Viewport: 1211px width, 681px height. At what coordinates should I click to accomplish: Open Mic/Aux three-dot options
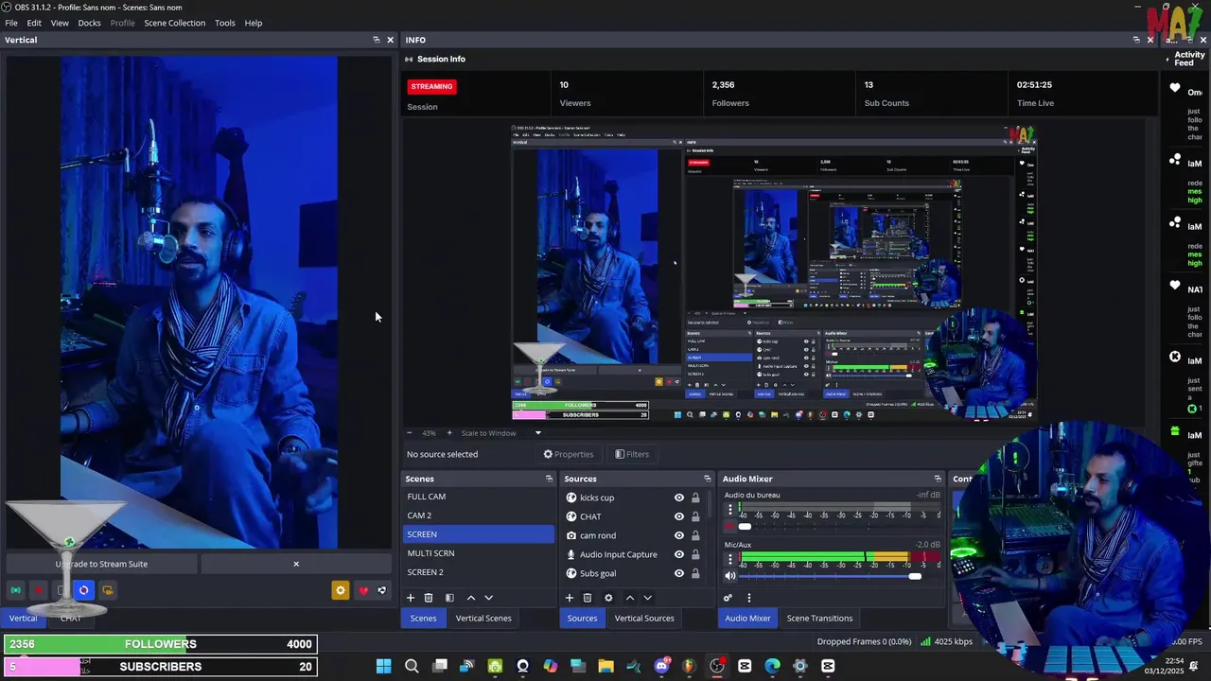click(x=729, y=558)
